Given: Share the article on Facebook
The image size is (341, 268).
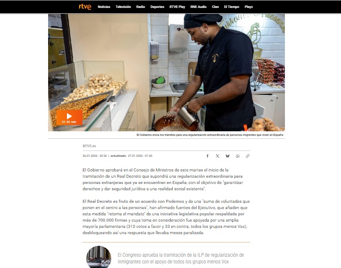Looking at the screenshot, I should point(208,156).
